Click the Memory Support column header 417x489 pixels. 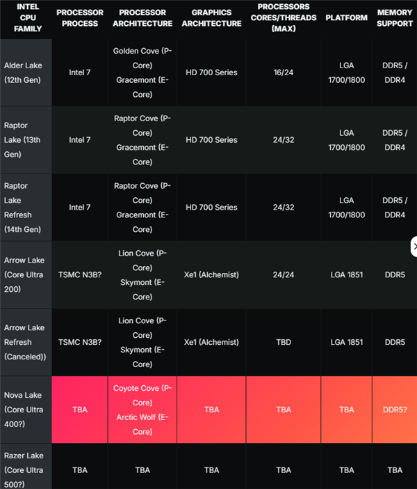(394, 18)
